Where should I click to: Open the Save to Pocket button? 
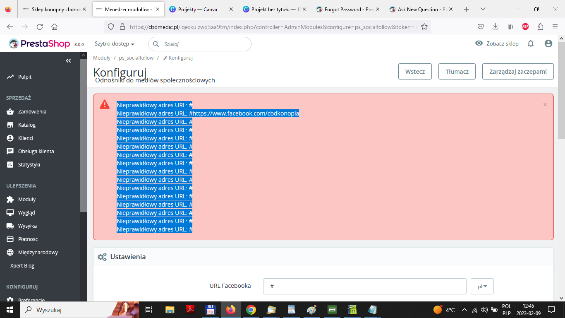481,26
